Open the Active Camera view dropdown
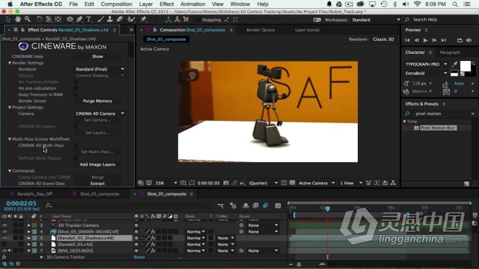The width and height of the screenshot is (479, 269). pos(316,183)
